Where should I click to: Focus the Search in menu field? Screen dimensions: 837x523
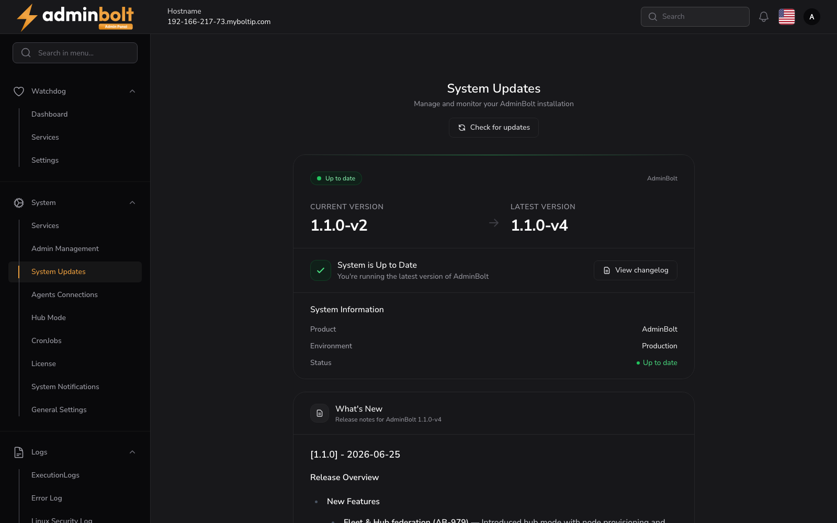75,53
